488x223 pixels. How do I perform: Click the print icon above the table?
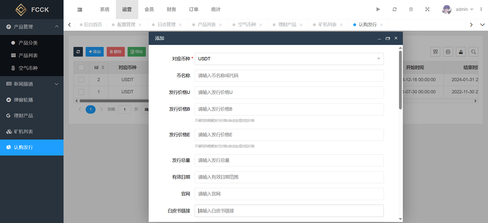(x=448, y=52)
